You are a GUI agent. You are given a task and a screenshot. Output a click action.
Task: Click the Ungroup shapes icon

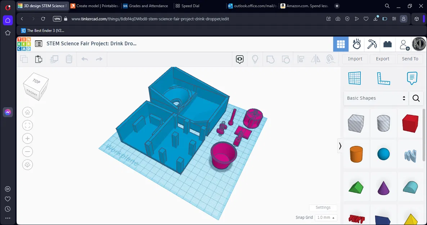pyautogui.click(x=286, y=59)
